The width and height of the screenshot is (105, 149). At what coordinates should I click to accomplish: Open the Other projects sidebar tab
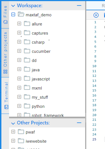click(5, 53)
